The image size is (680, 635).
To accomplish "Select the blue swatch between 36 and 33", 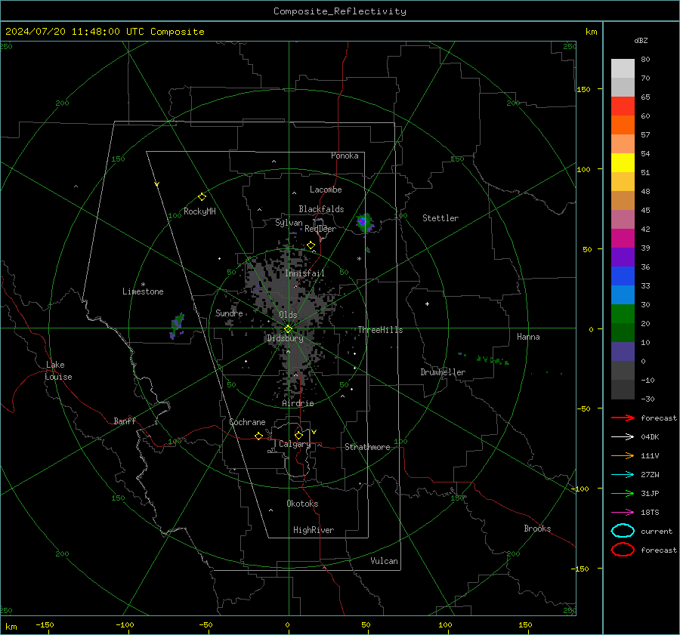I will point(623,276).
